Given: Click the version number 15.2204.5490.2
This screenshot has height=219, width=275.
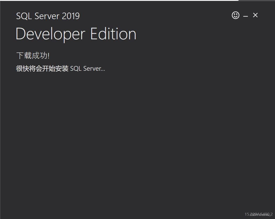Looking at the screenshot, I should [247, 214].
